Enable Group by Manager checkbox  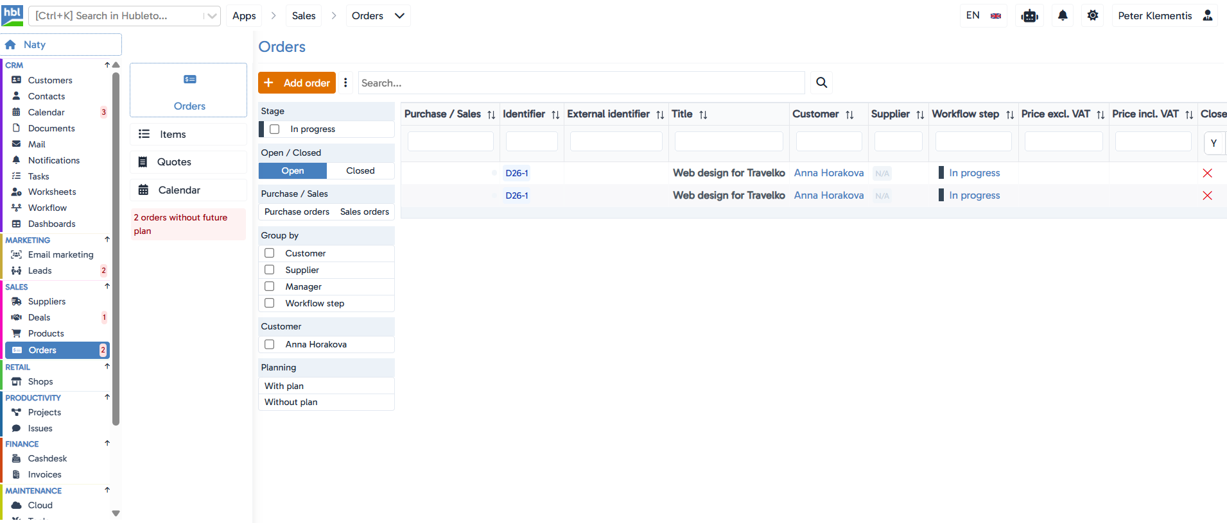[270, 286]
